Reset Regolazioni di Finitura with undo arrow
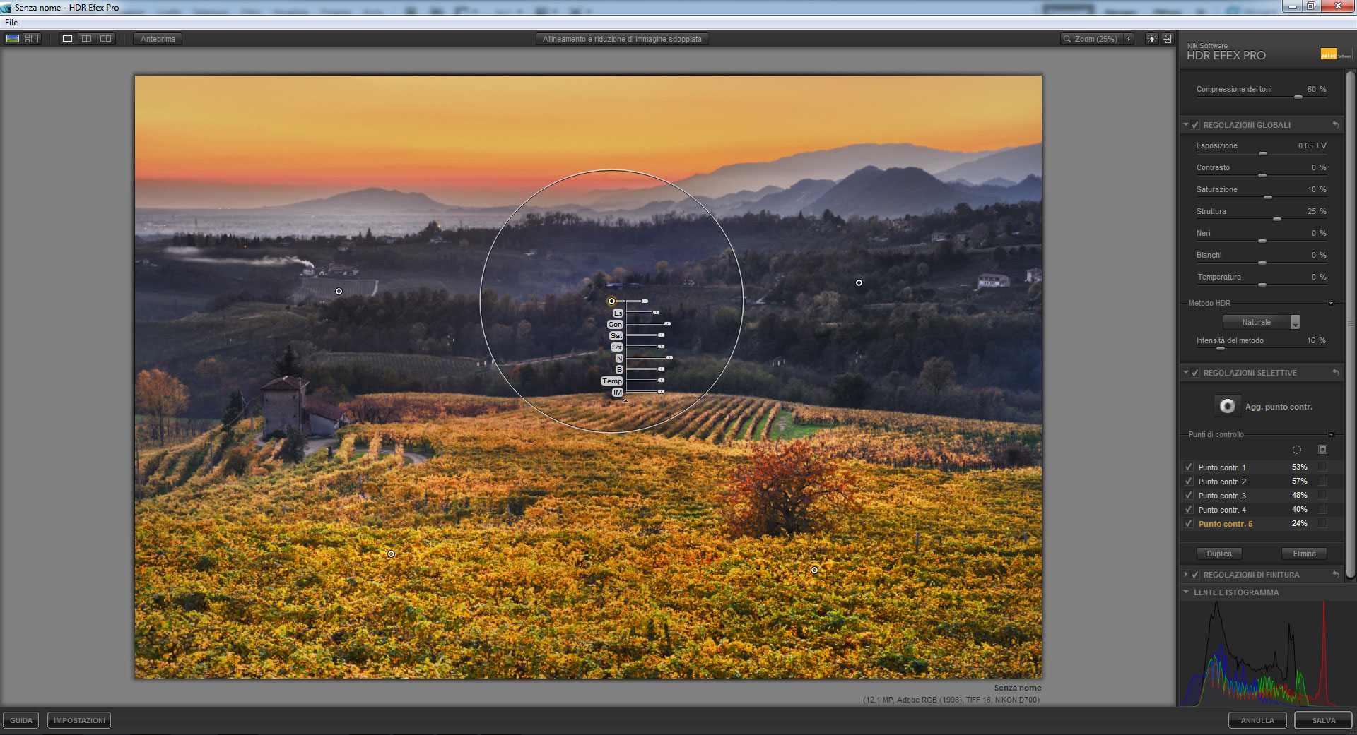 tap(1336, 575)
